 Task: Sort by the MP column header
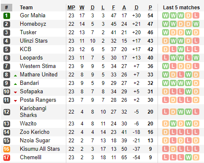(x=71, y=8)
